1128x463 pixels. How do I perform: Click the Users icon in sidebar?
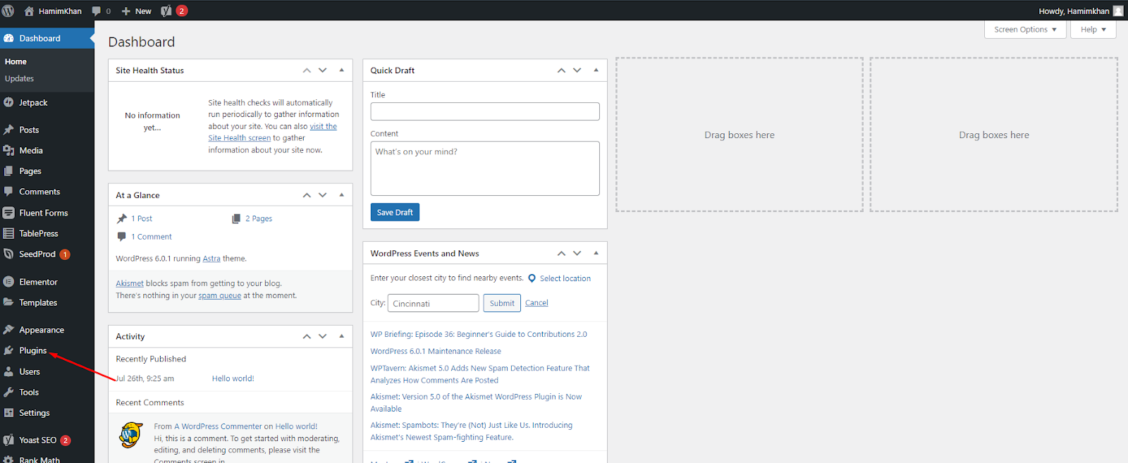[8, 371]
